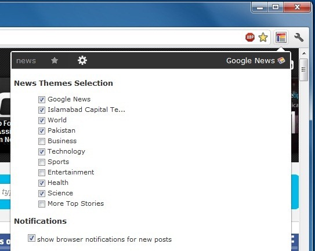This screenshot has height=251, width=315.
Task: Click the page scrollbar up arrow
Action: (x=304, y=53)
